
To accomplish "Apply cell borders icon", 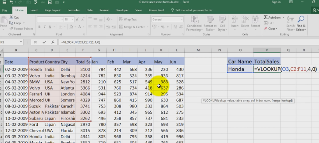I will (x=60, y=27).
